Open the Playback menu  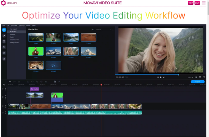[14, 25]
